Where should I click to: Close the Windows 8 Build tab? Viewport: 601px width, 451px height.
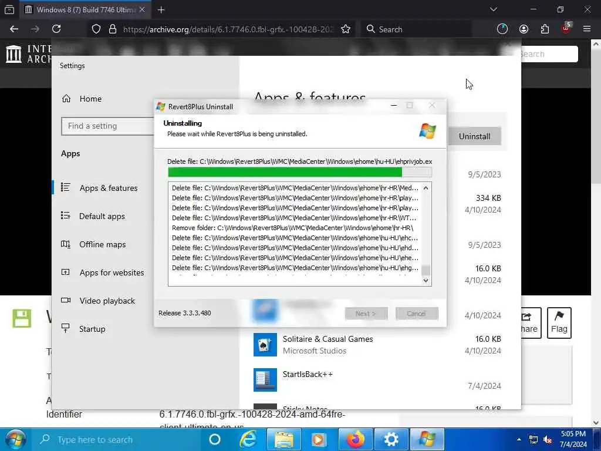[142, 9]
